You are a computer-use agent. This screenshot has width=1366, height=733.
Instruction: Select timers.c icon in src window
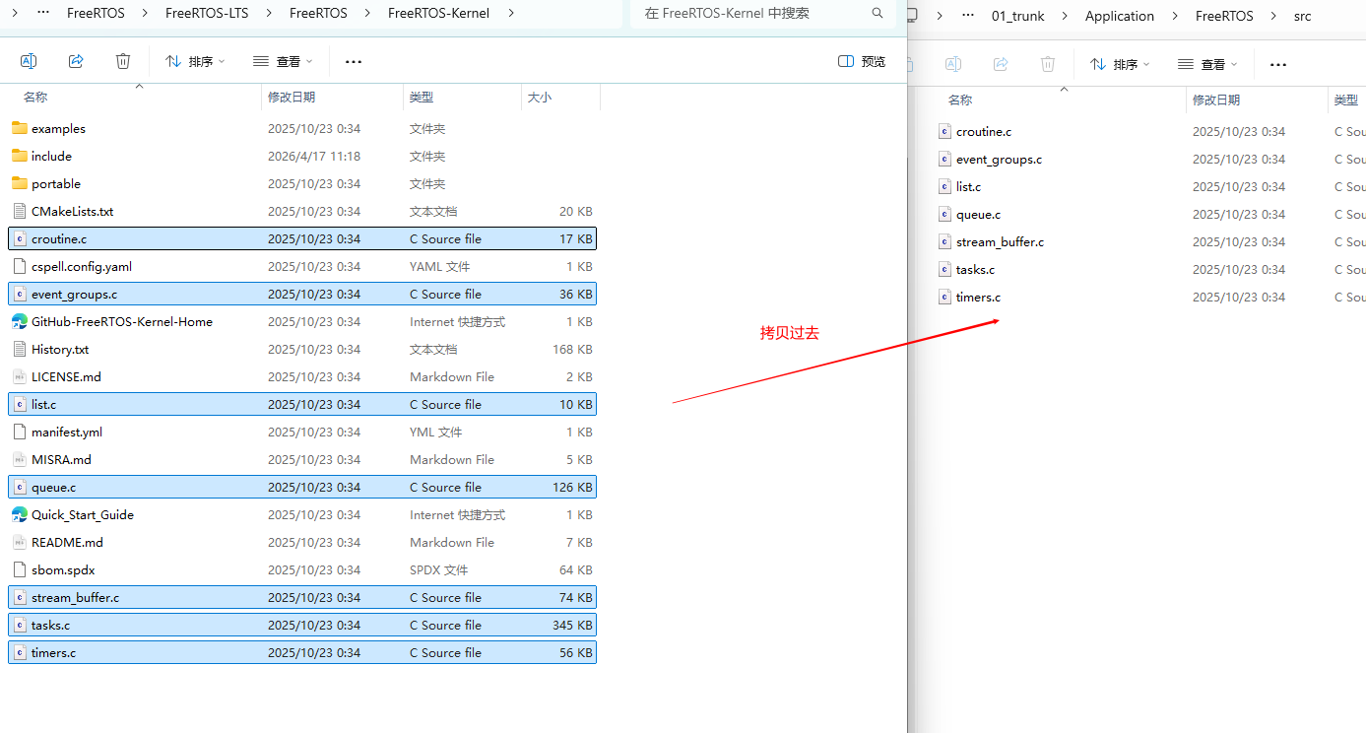click(944, 297)
